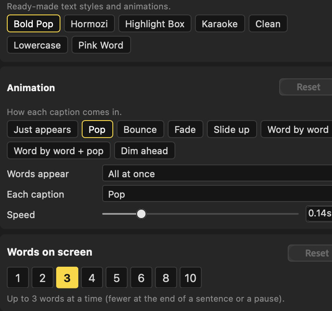Image resolution: width=332 pixels, height=311 pixels.
Task: Set words on screen to 6
Action: pyautogui.click(x=141, y=277)
